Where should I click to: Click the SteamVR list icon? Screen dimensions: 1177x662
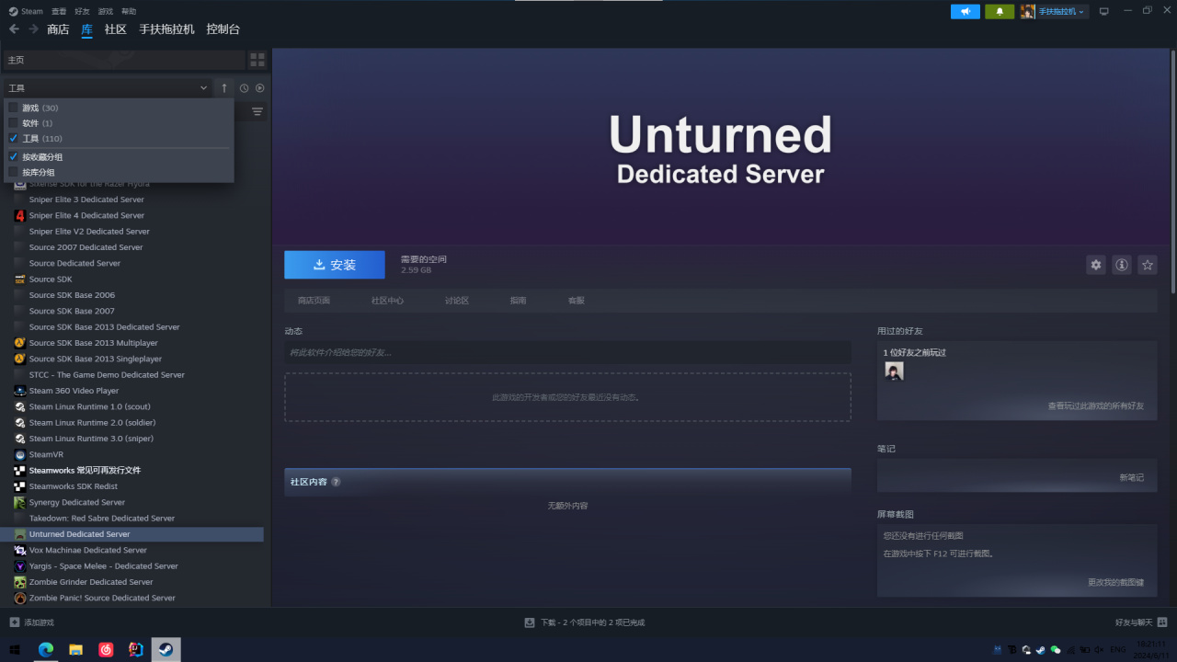pyautogui.click(x=20, y=454)
